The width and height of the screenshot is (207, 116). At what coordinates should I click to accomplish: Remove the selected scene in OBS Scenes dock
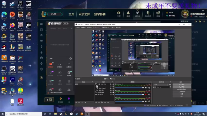[x=79, y=102]
